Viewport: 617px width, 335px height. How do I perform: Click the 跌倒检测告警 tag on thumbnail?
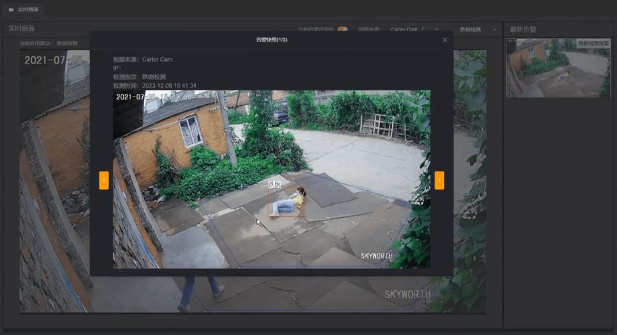pos(594,43)
